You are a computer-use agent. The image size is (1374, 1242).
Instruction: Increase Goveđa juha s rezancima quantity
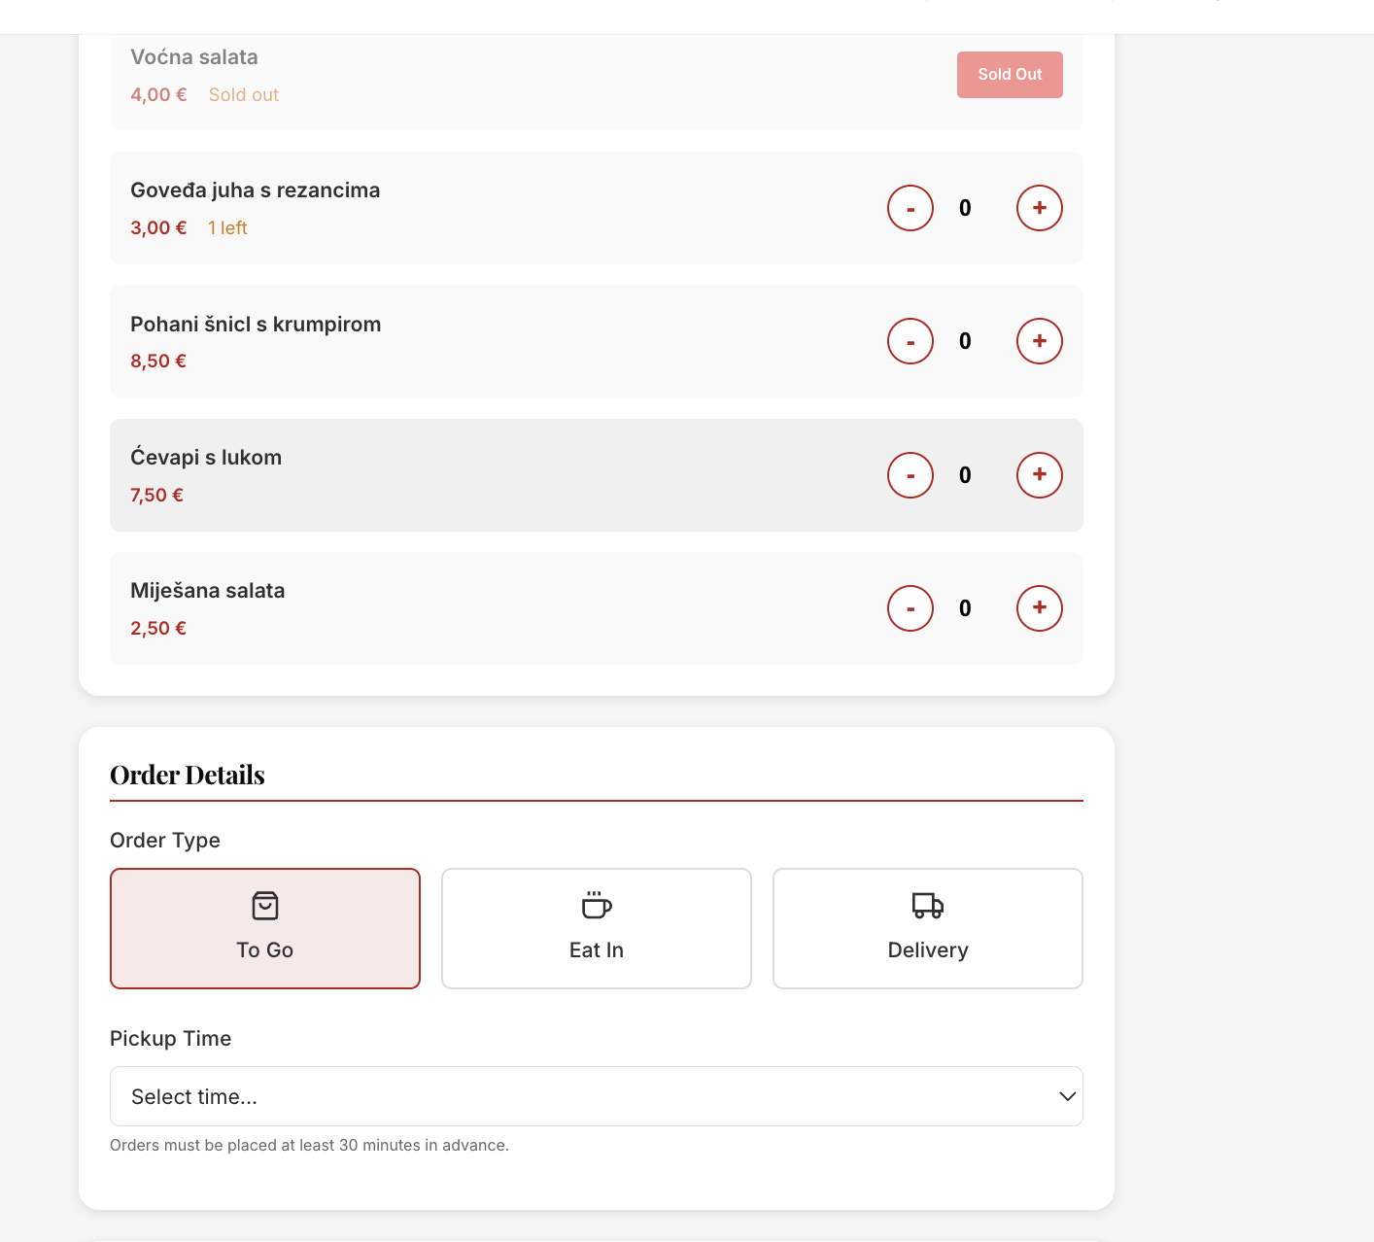(x=1039, y=208)
